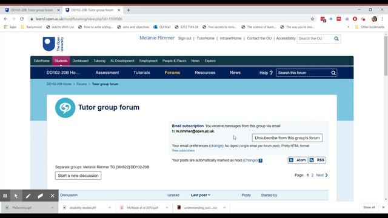Open the Explore tab
The width and height of the screenshot is (388, 218).
(210, 61)
